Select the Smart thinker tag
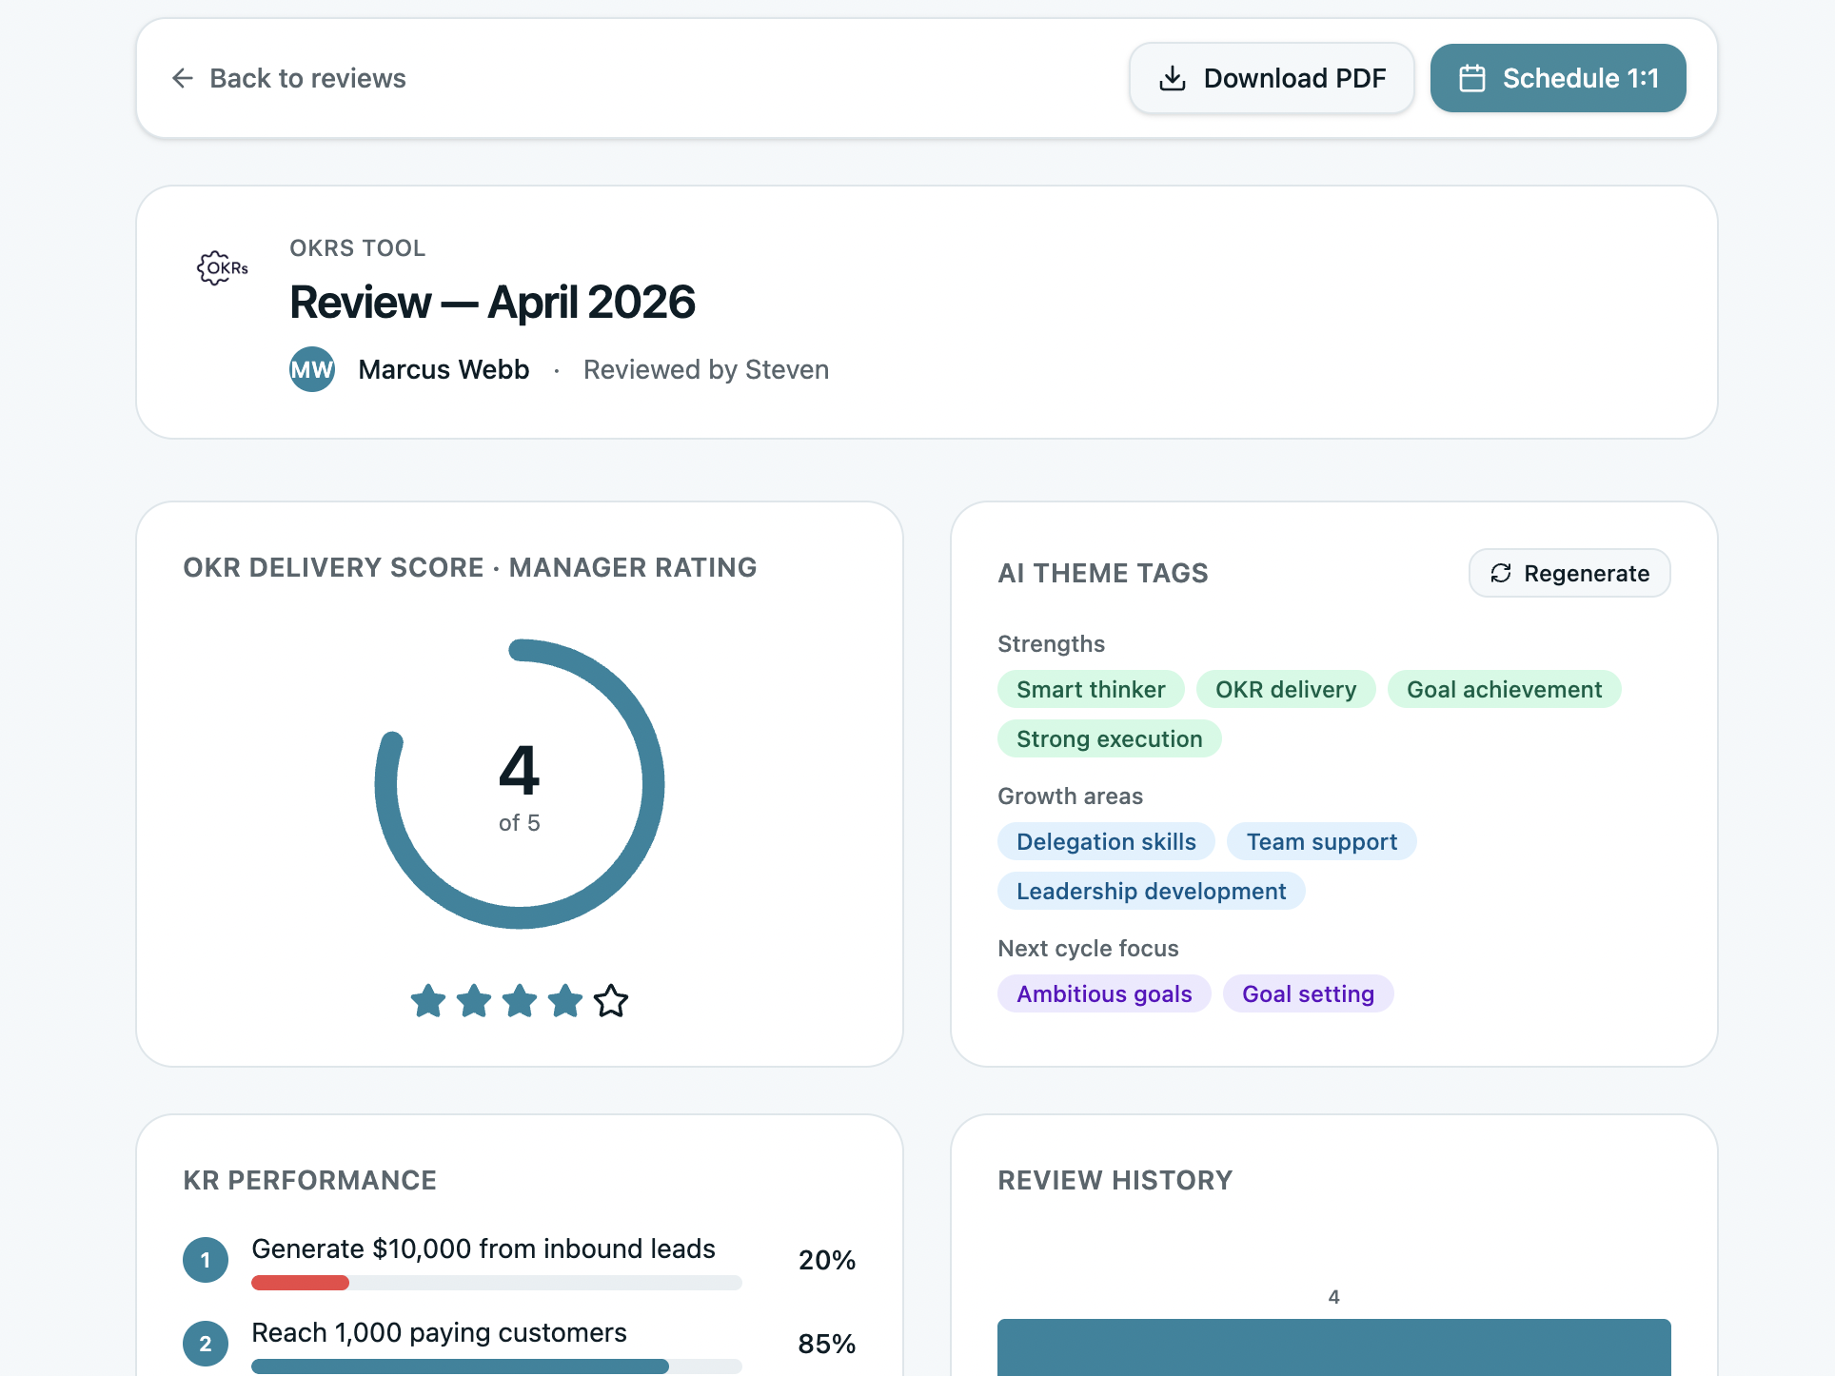This screenshot has width=1835, height=1376. point(1091,689)
